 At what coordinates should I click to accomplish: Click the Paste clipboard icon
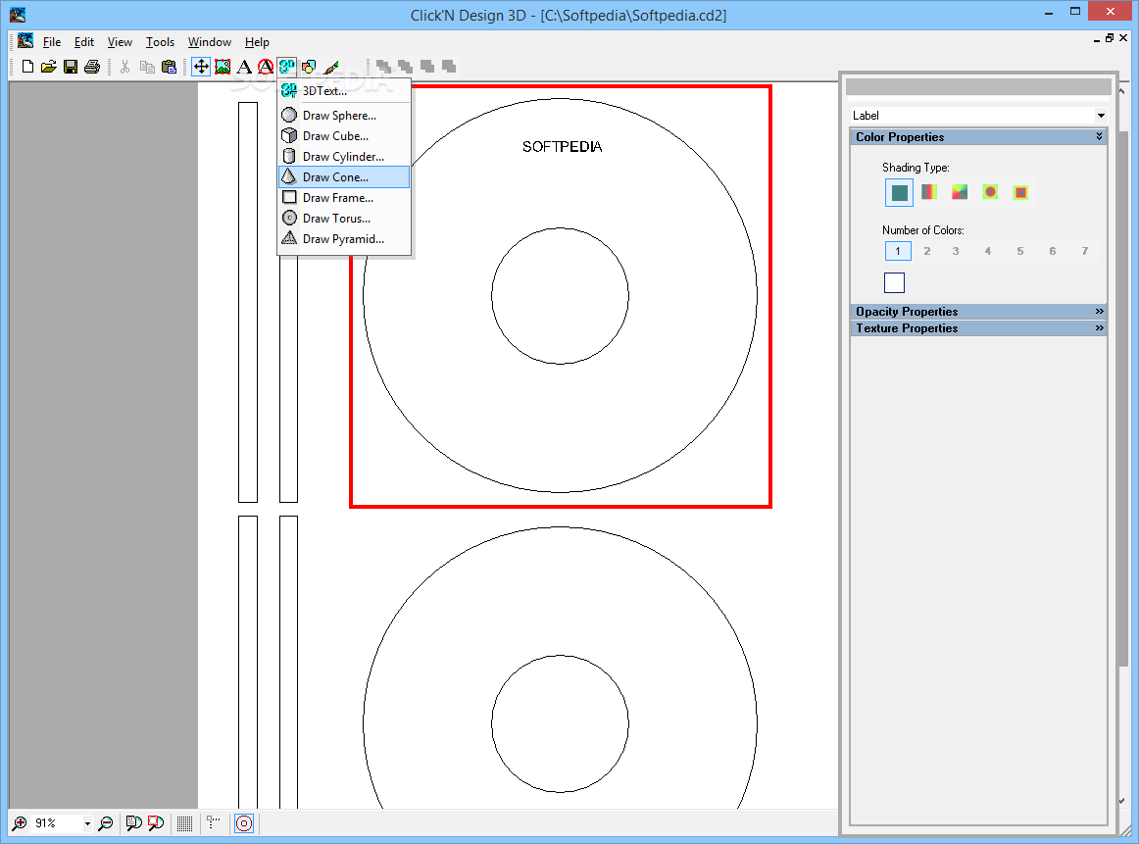pyautogui.click(x=170, y=67)
